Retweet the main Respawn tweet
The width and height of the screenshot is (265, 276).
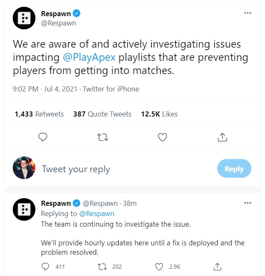coord(103,137)
